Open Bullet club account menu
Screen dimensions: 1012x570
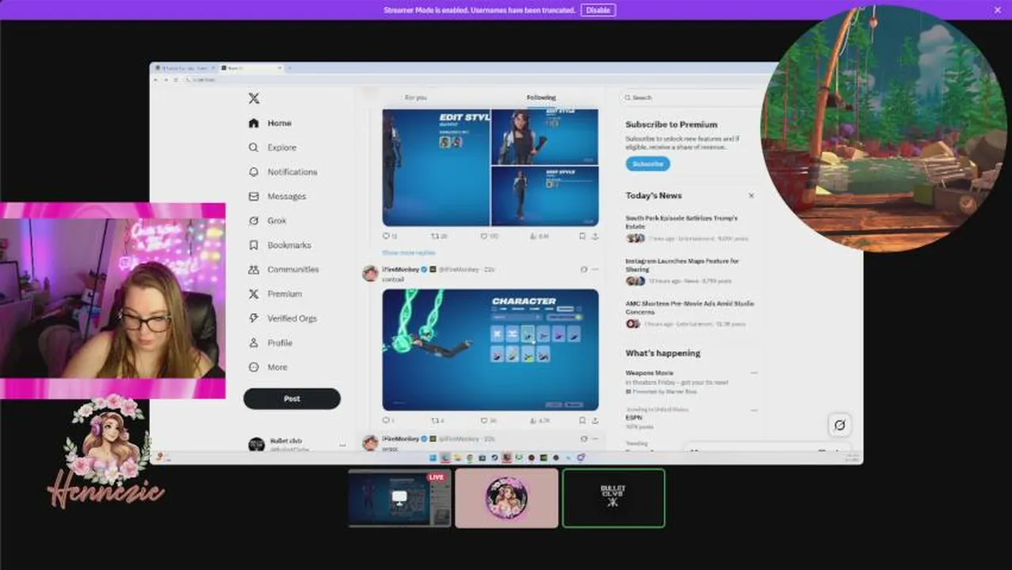[298, 445]
